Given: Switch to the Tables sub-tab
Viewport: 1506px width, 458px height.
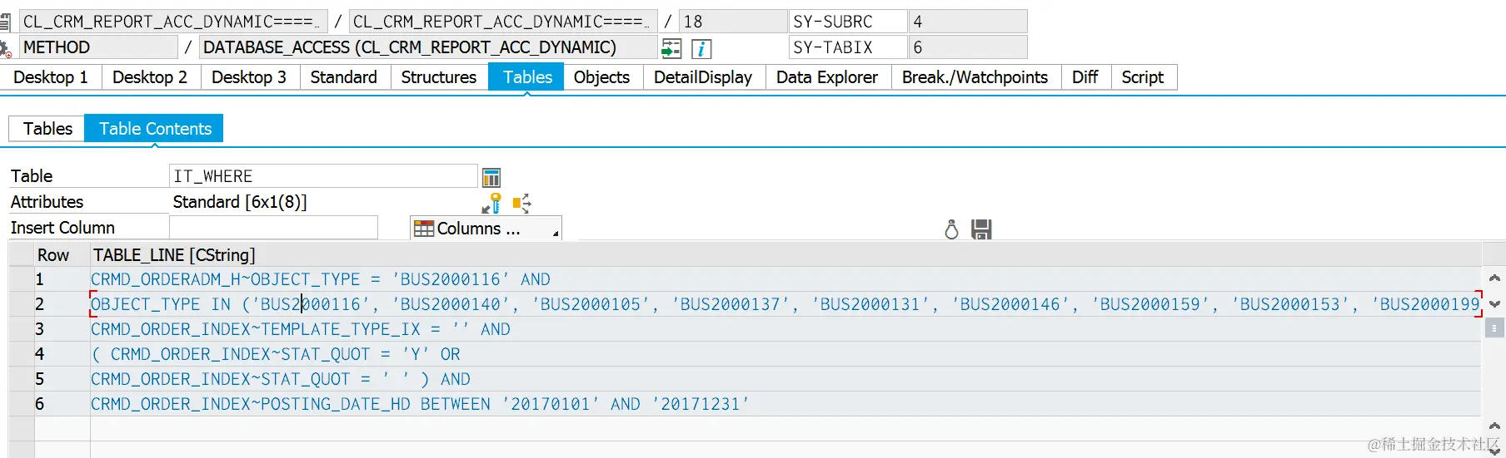Looking at the screenshot, I should coord(47,129).
